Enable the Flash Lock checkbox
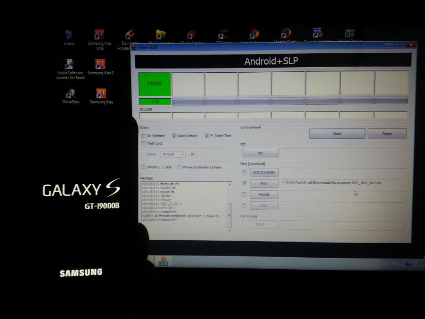Screen dimensions: 425x319 click(143, 143)
